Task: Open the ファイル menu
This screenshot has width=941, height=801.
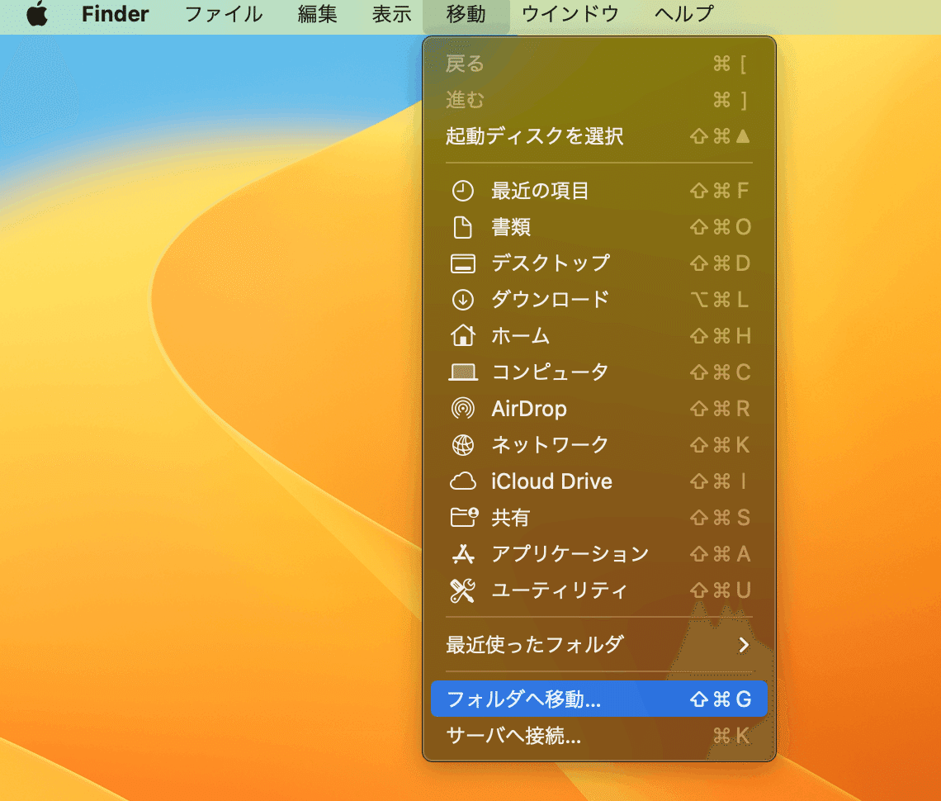Action: 223,13
